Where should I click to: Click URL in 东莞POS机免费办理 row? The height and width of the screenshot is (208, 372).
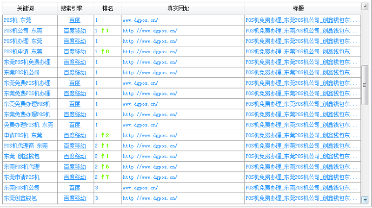(x=150, y=62)
